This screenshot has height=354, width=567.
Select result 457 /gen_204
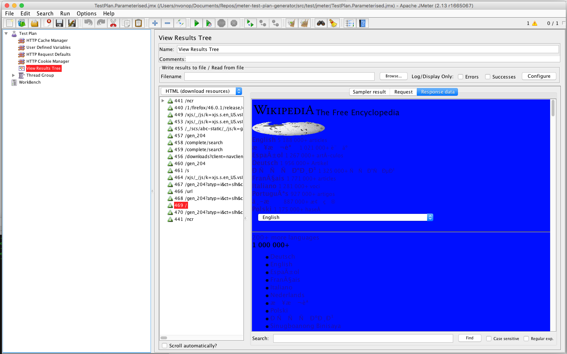[190, 136]
